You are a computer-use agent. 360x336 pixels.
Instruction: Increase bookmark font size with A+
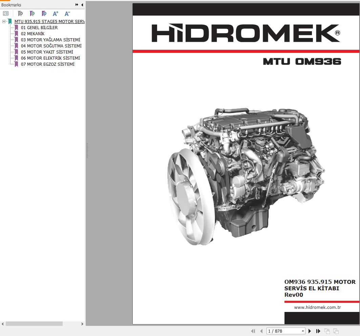[56, 14]
